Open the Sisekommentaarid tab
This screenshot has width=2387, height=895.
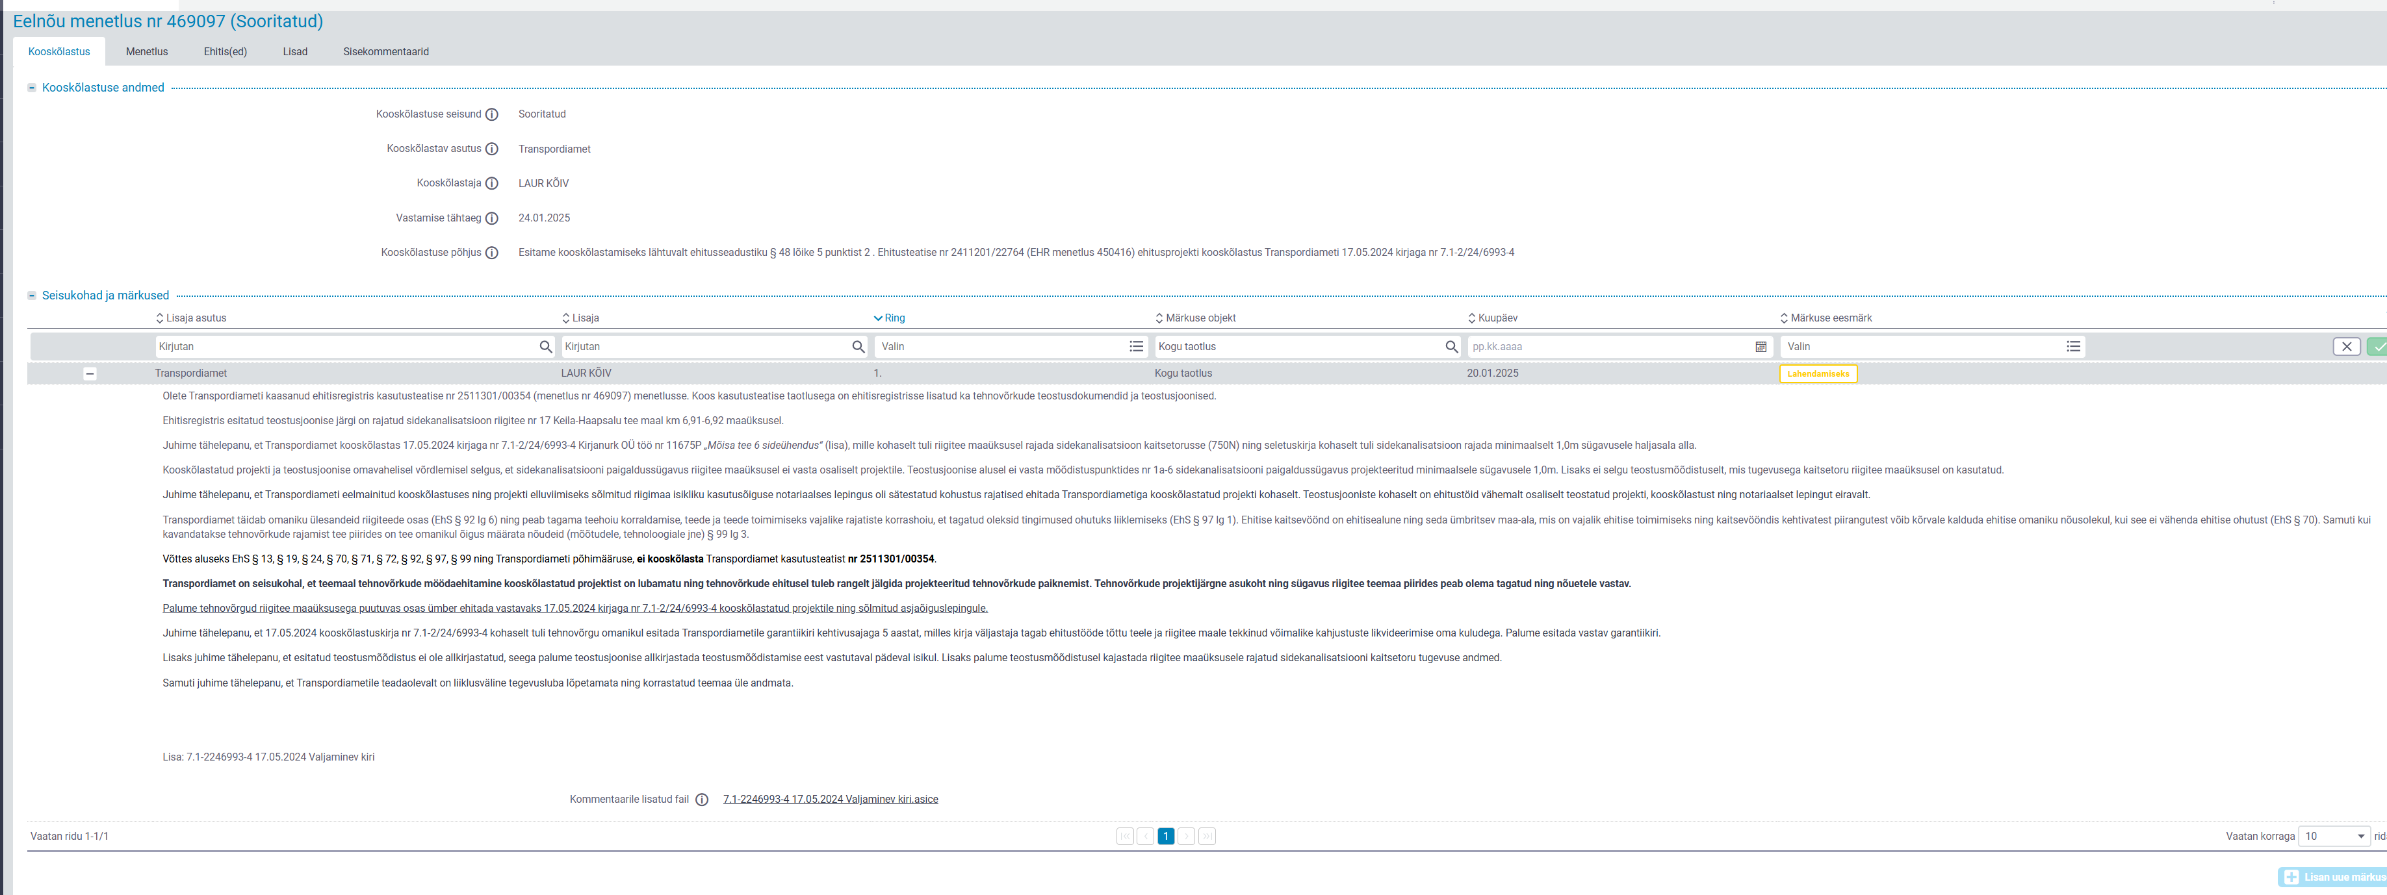point(385,52)
